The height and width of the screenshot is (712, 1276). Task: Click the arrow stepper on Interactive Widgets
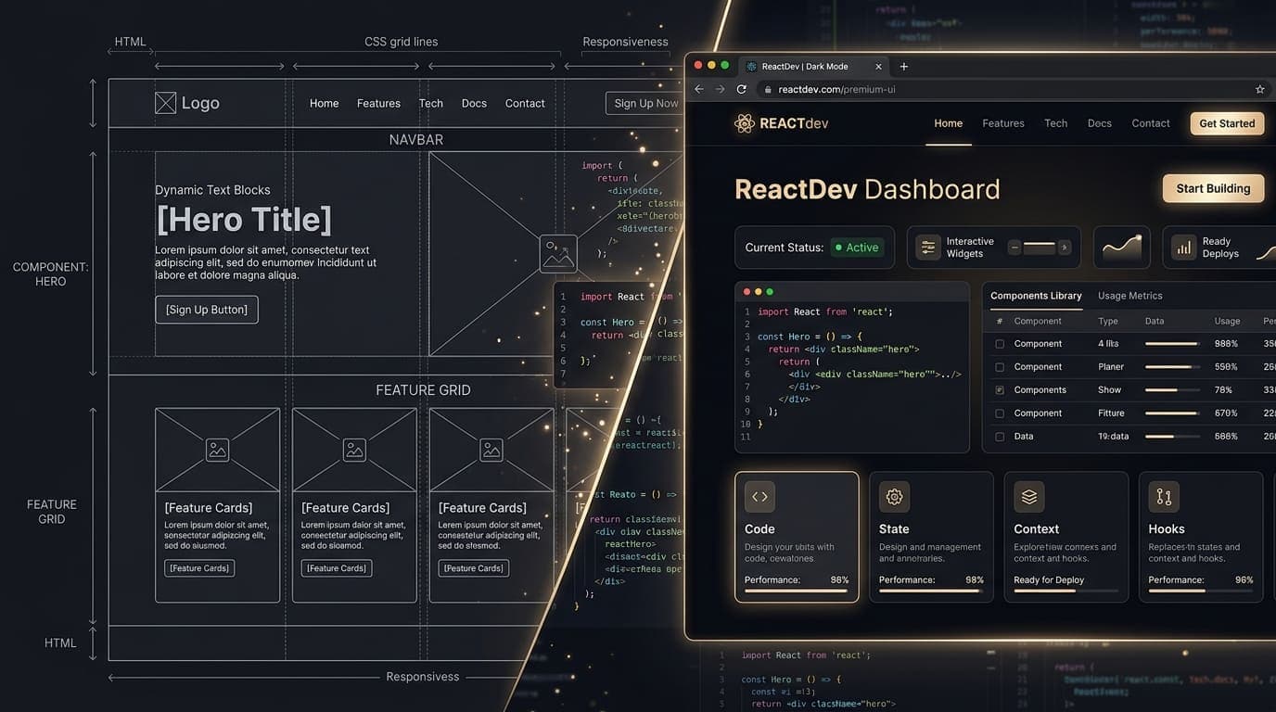1065,248
